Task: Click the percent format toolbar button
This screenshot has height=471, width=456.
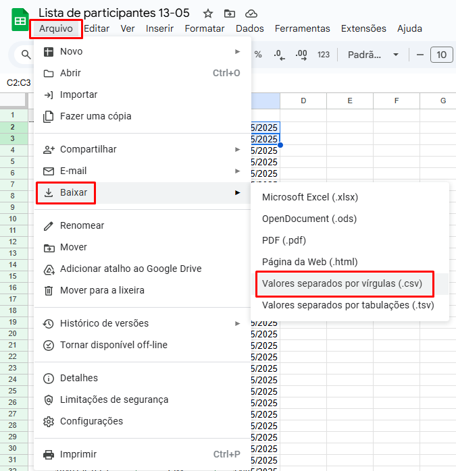Action: pyautogui.click(x=257, y=55)
